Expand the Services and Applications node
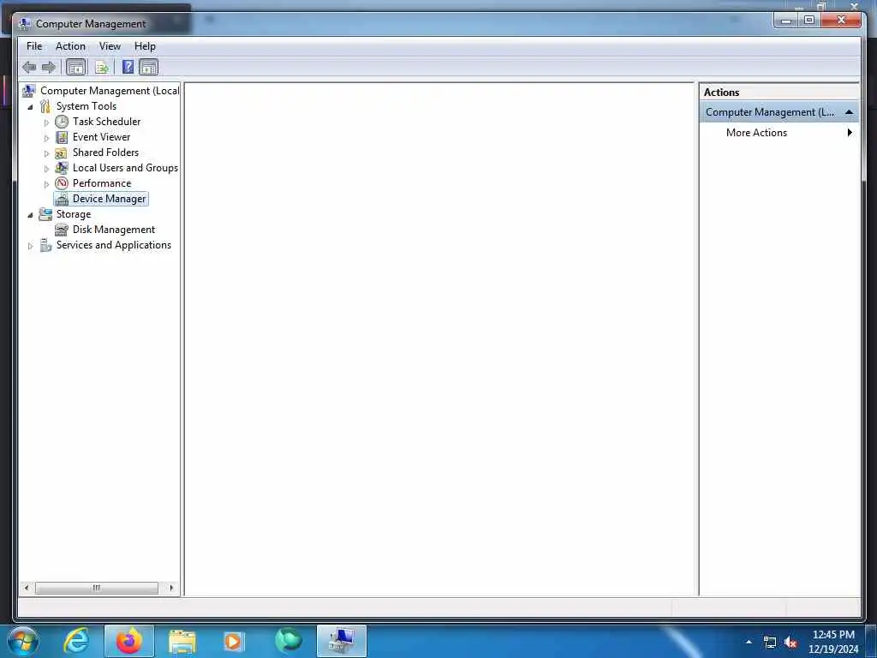 point(30,246)
